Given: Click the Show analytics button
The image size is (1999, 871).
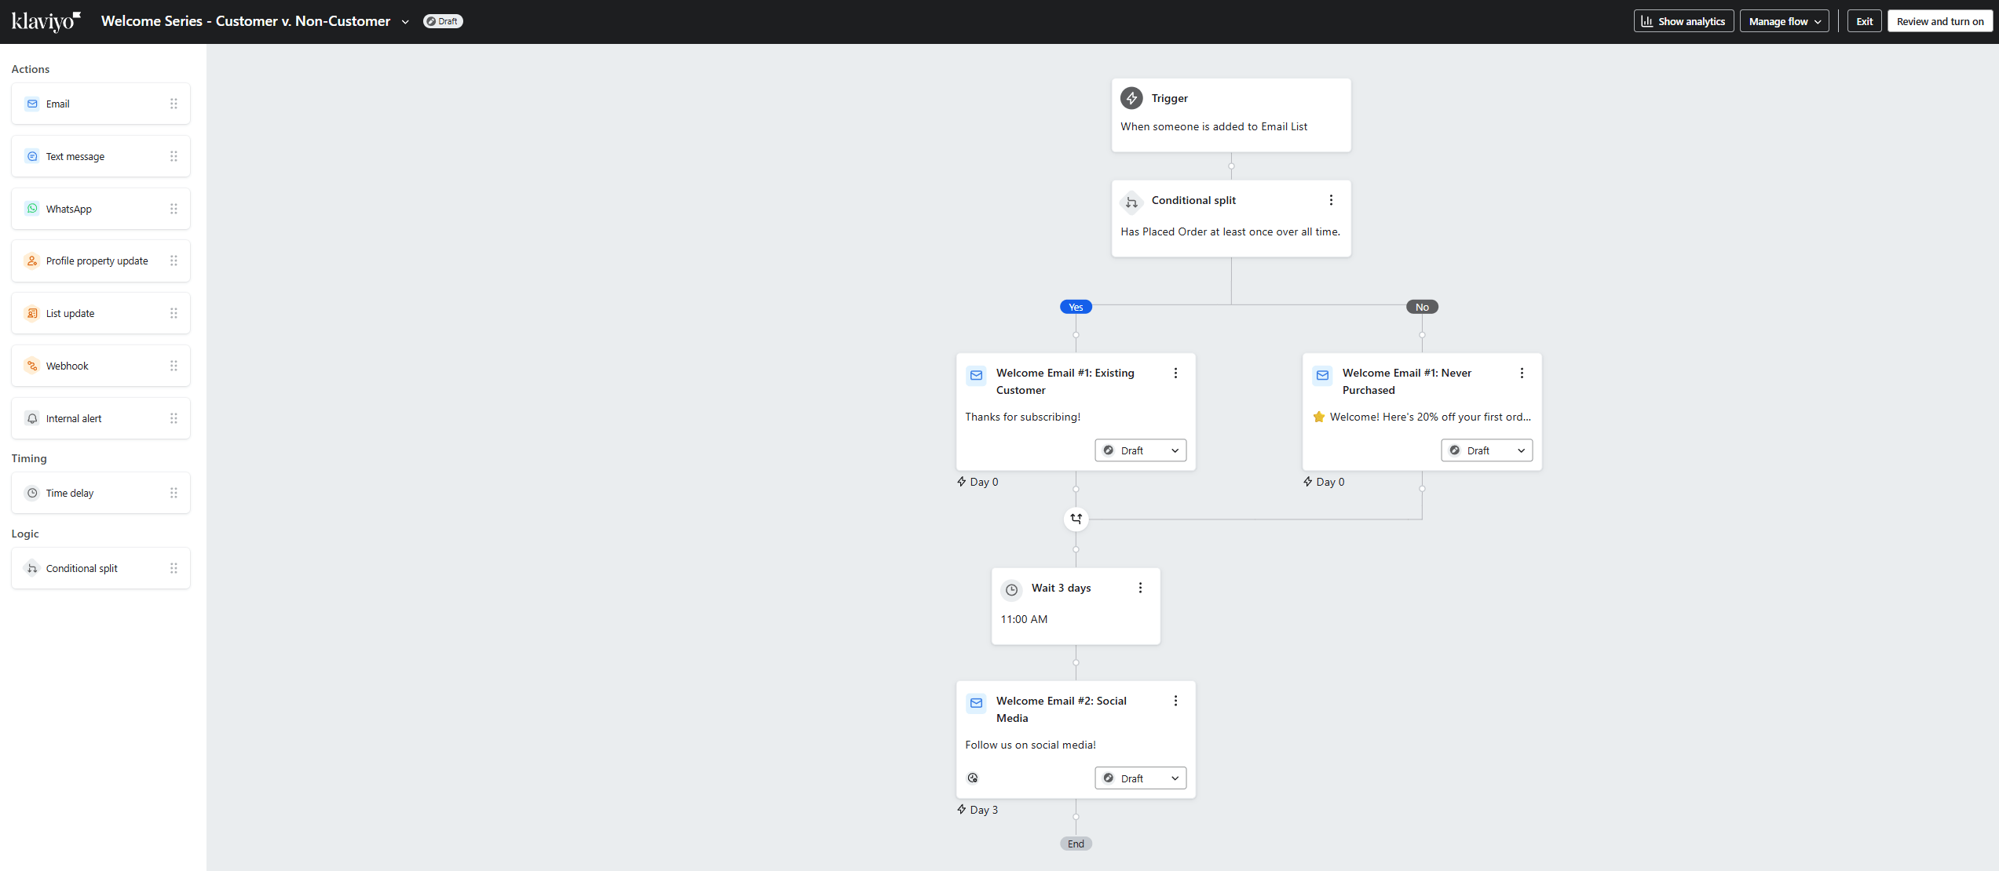Looking at the screenshot, I should pyautogui.click(x=1683, y=20).
